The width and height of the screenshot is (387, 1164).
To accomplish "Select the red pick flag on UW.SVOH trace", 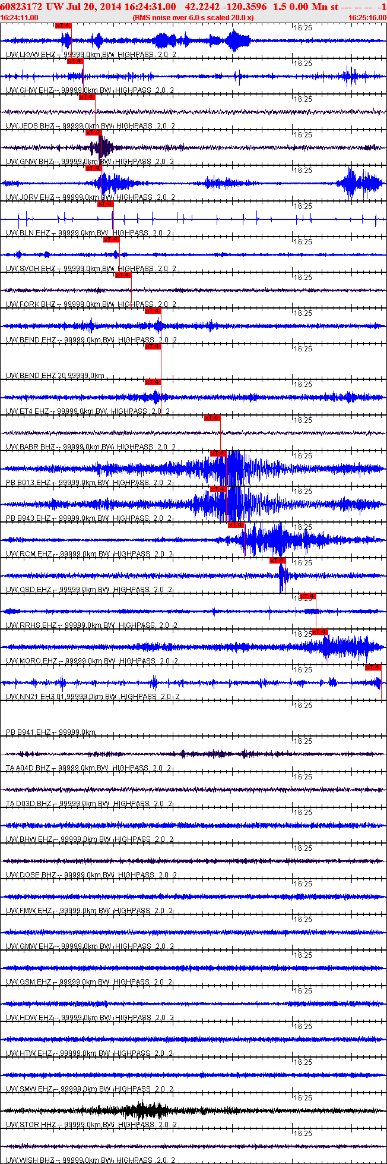I will click(111, 240).
